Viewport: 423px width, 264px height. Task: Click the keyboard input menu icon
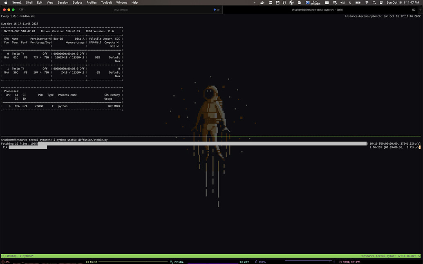point(327,2)
